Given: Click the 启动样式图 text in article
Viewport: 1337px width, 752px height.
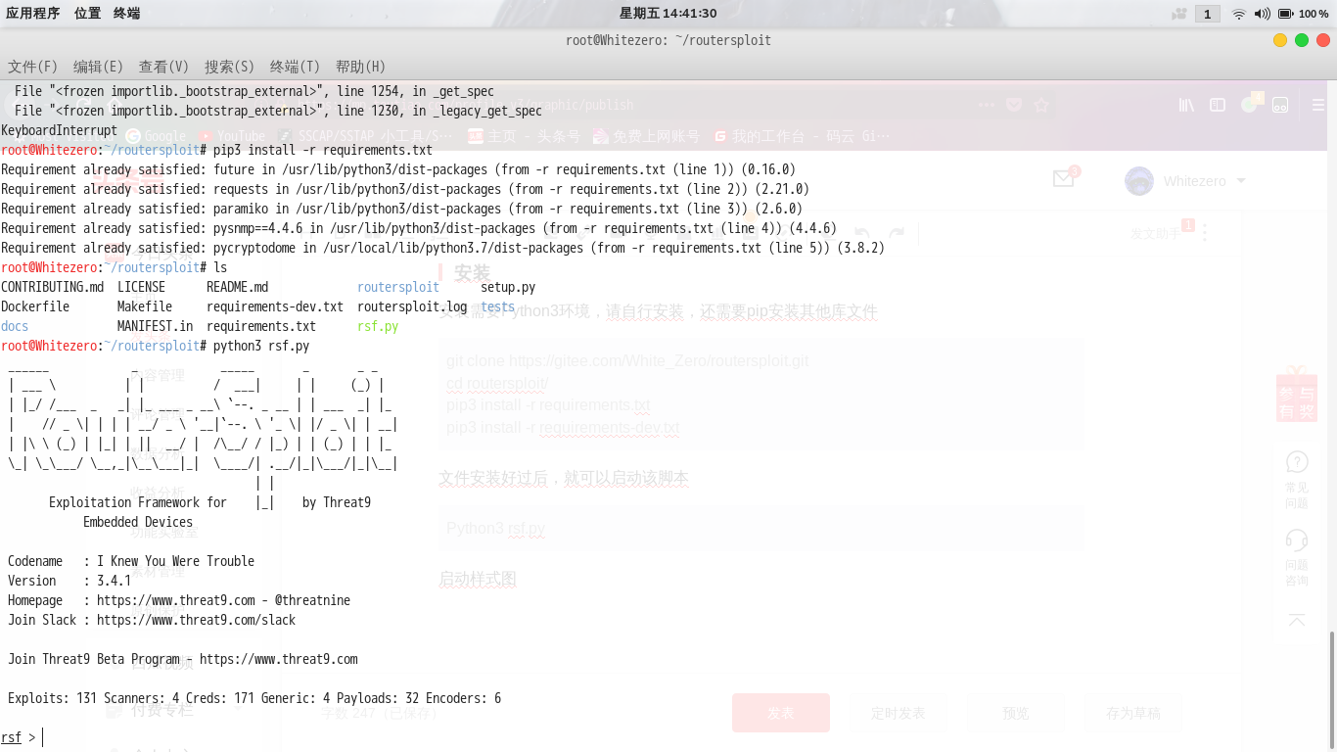Looking at the screenshot, I should pos(478,580).
